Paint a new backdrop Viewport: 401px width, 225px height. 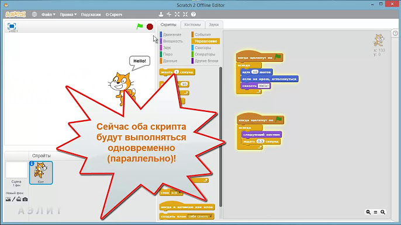[13, 199]
